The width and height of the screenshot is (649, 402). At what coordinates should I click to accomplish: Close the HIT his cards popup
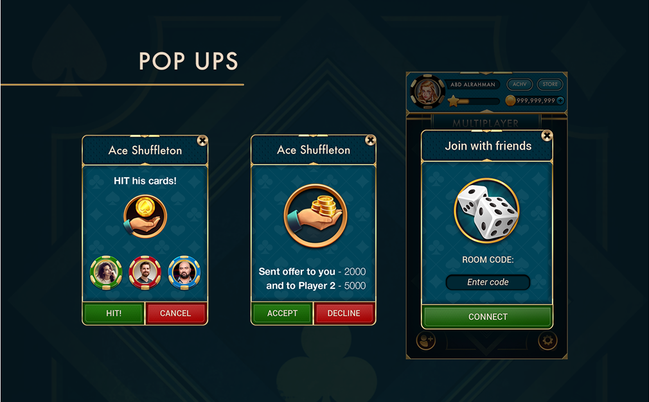(202, 141)
